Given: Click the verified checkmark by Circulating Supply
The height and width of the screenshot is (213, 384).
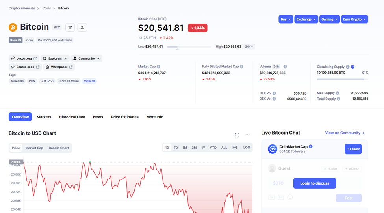Looking at the screenshot, I should 352,67.
